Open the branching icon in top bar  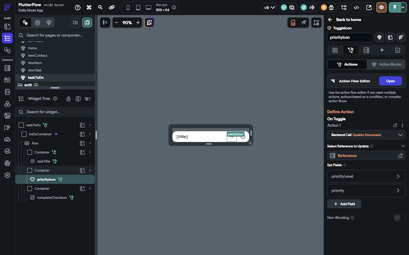click(344, 7)
